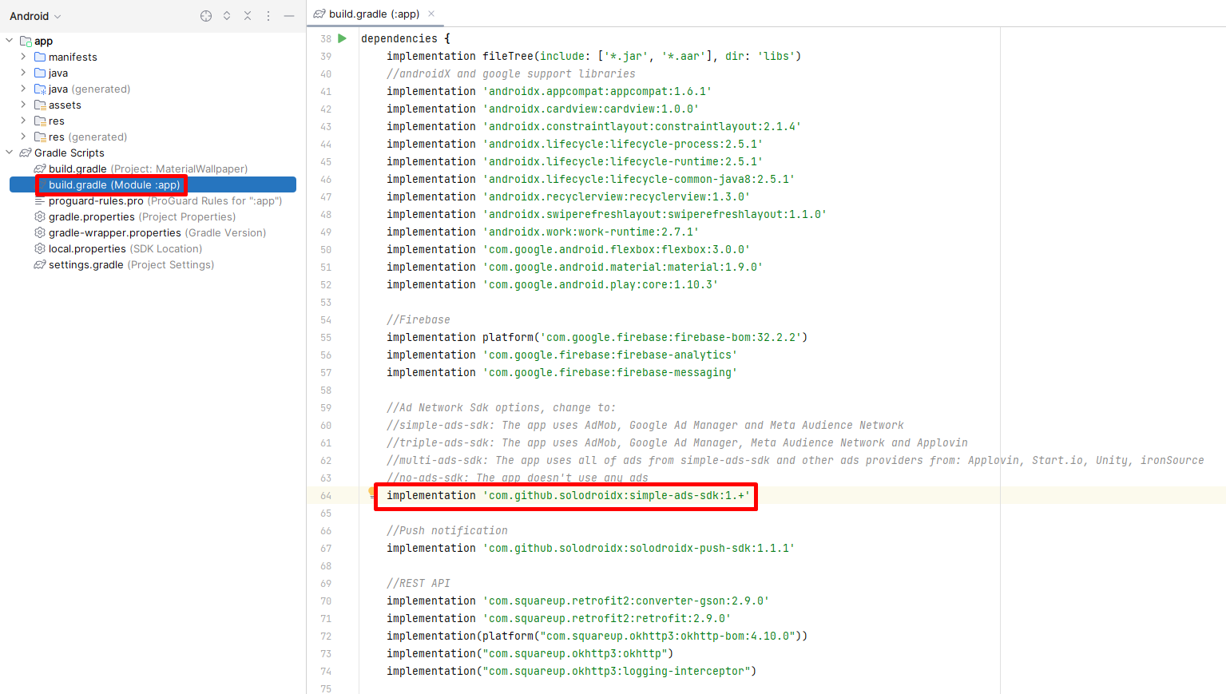This screenshot has height=694, width=1226.
Task: Click the yellow lightbulb on line 64
Action: click(x=371, y=492)
